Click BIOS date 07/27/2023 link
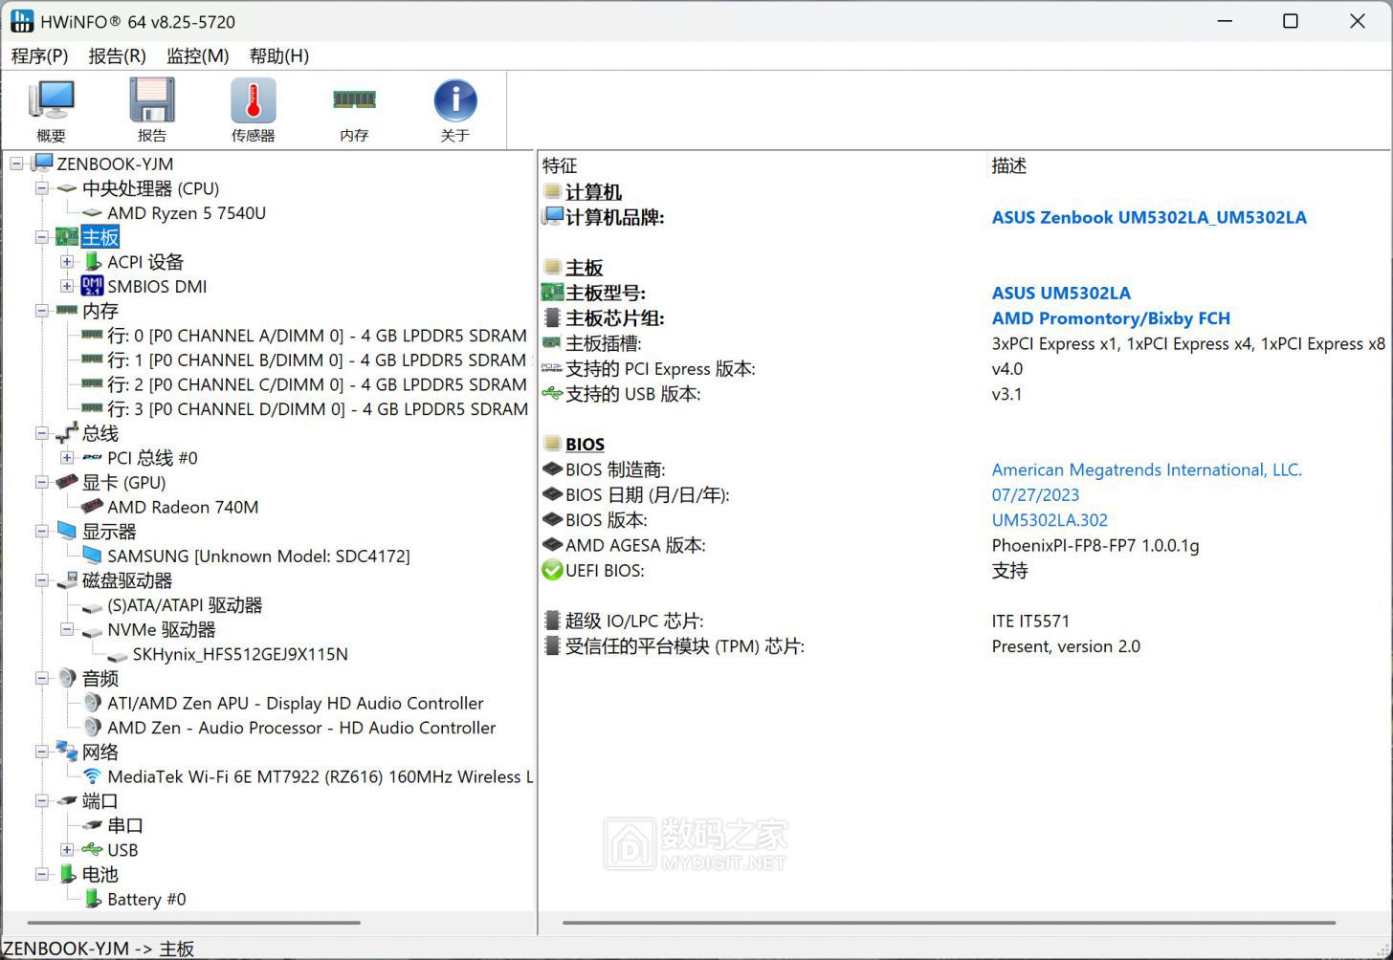Image resolution: width=1393 pixels, height=960 pixels. [x=1035, y=494]
